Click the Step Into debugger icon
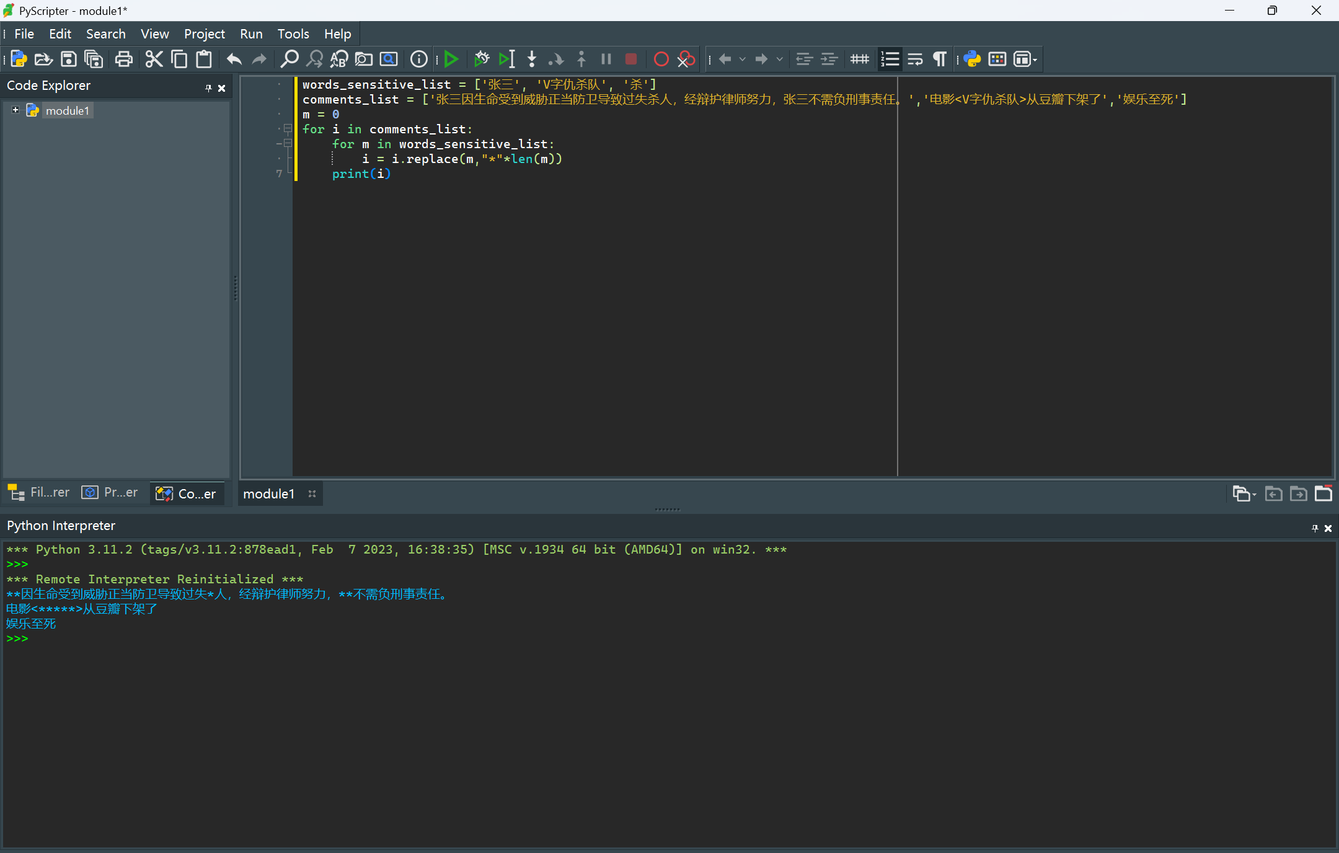The height and width of the screenshot is (853, 1339). (531, 60)
